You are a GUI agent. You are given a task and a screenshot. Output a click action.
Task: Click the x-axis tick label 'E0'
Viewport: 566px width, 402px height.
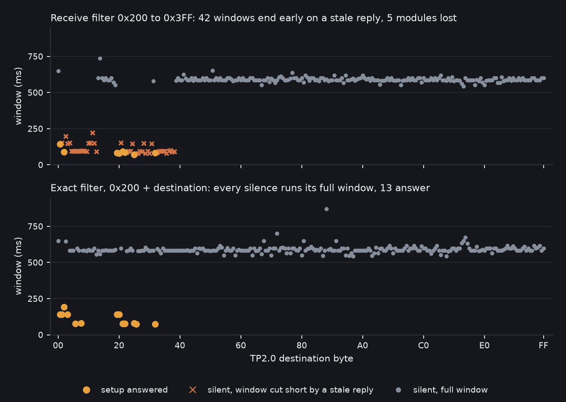484,345
